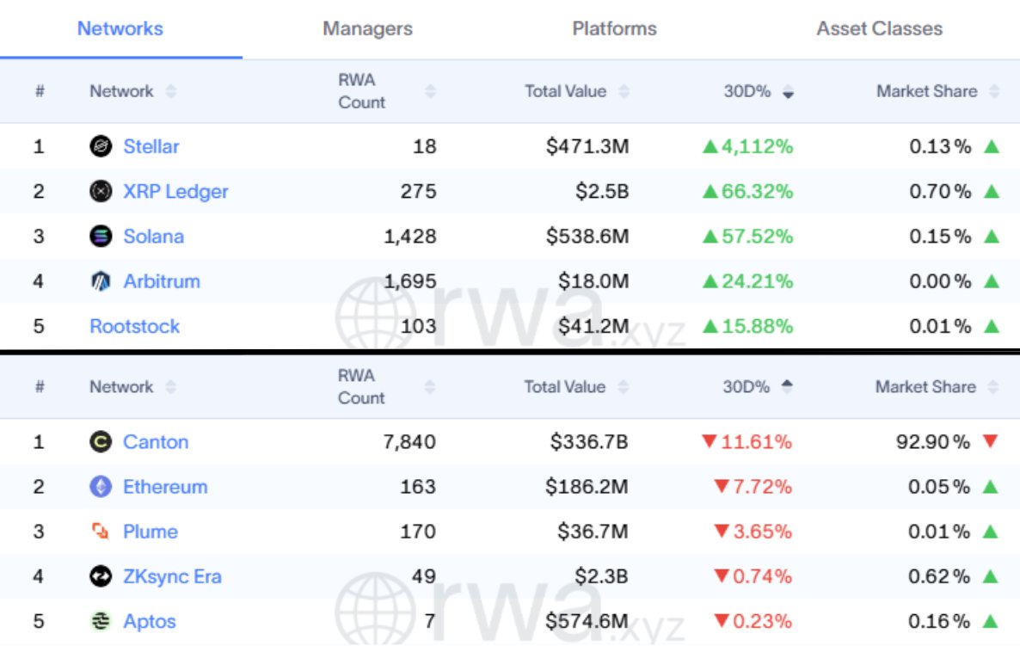Click Ethereum's 7.72% decline value
Image resolution: width=1020 pixels, height=646 pixels.
coord(753,487)
